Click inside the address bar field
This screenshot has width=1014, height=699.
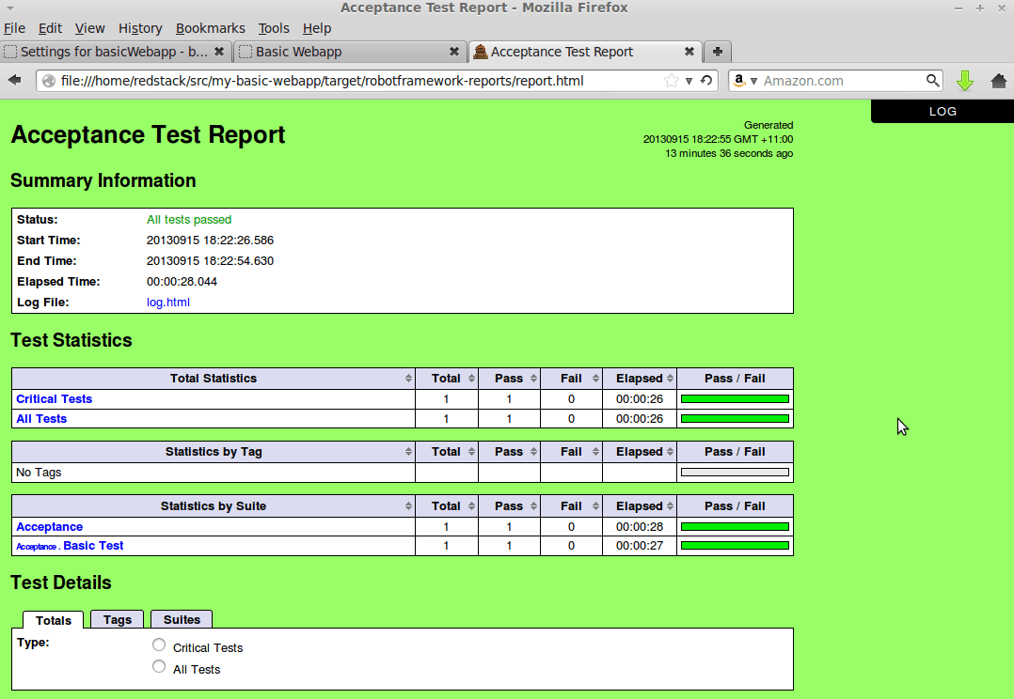click(x=376, y=81)
